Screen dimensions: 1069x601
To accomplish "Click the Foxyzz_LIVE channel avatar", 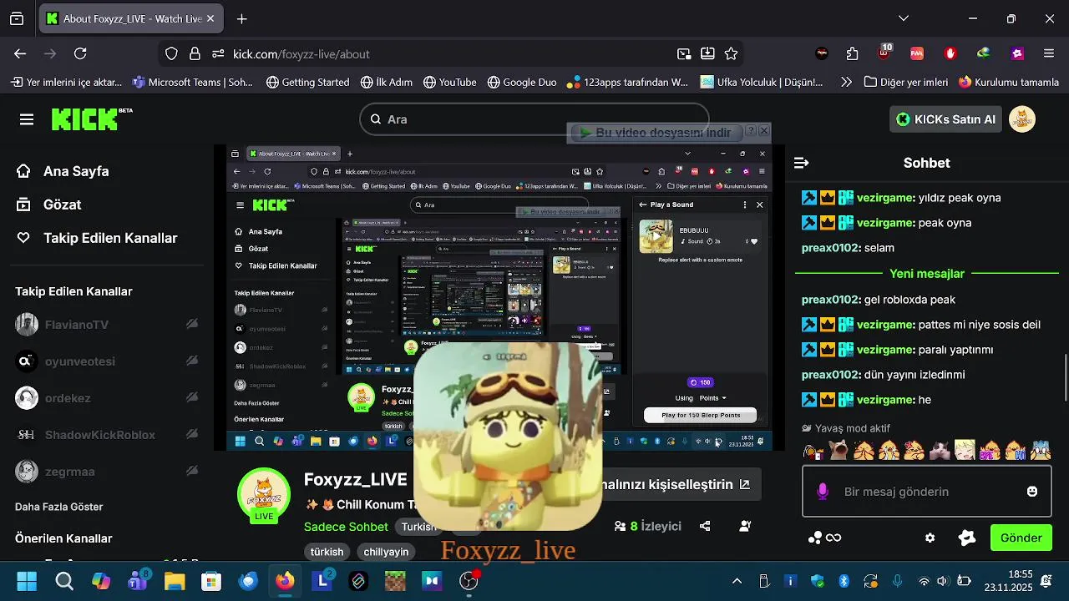I will [264, 495].
